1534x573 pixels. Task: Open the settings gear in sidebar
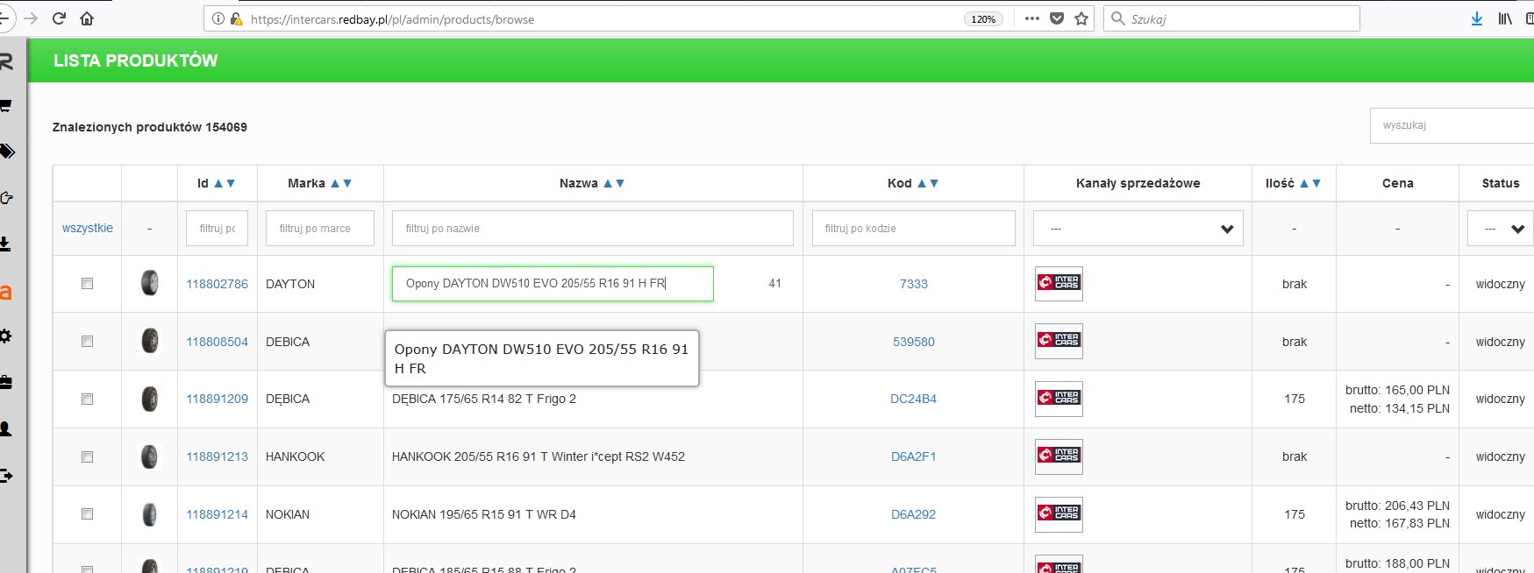[x=6, y=336]
